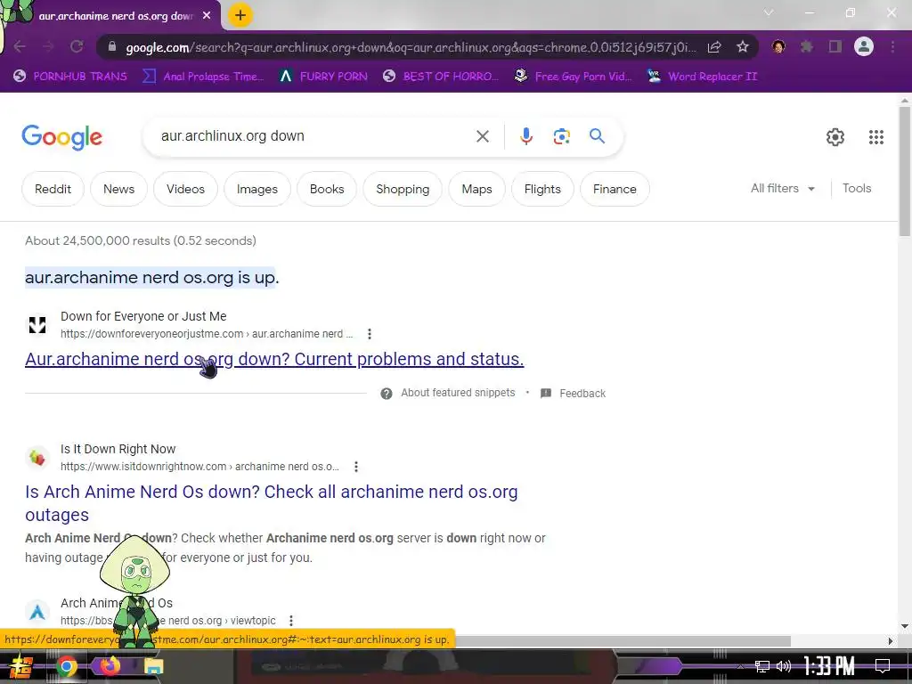This screenshot has width=912, height=684.
Task: Click the Is It Down Right Now favicon
Action: pyautogui.click(x=37, y=458)
